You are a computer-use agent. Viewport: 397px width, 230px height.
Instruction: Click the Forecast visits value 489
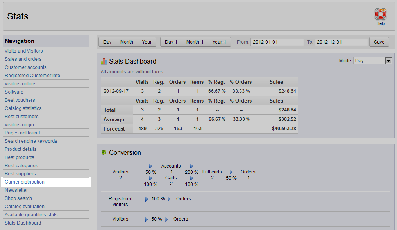click(142, 129)
